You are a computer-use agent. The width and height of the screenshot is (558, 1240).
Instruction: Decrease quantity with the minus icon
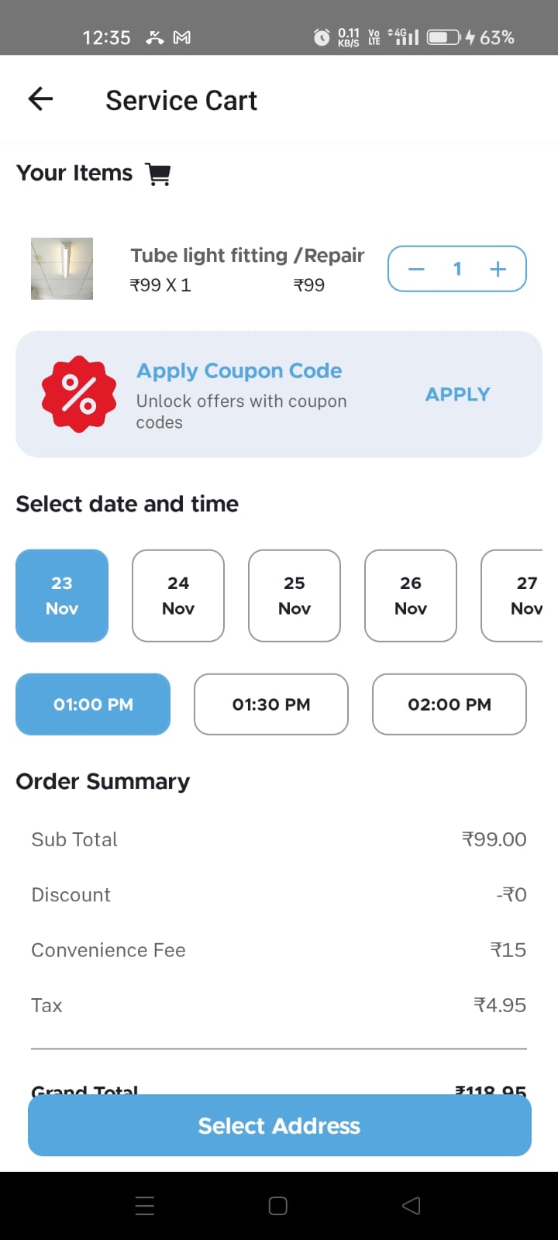pyautogui.click(x=416, y=269)
